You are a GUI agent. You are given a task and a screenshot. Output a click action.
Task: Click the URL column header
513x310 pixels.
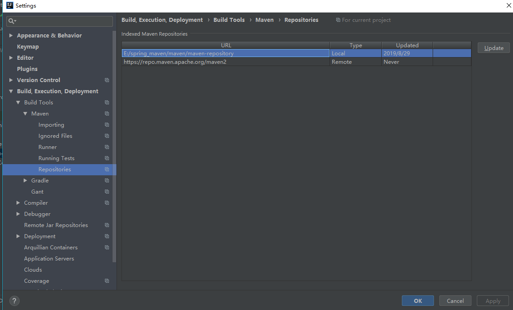(226, 45)
